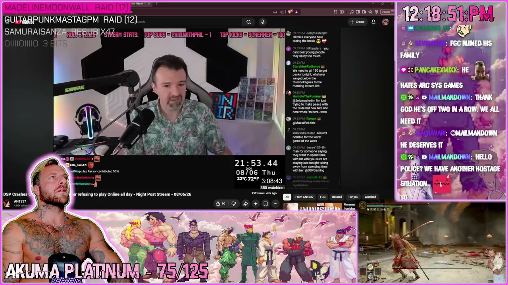508x285 pixels.
Task: Click the NFlanders username in live chat
Action: coord(315,48)
